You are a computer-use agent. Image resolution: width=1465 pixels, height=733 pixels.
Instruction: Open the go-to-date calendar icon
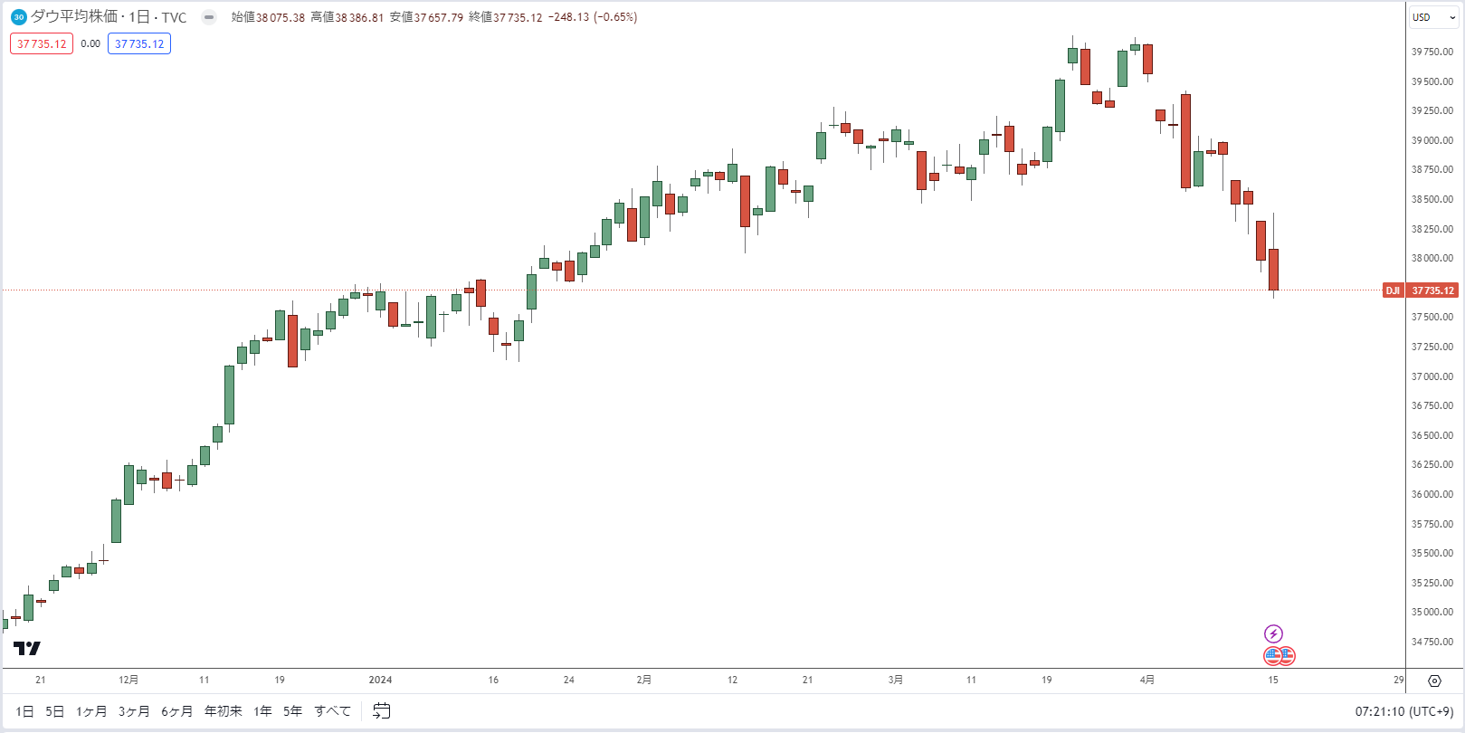[x=382, y=711]
